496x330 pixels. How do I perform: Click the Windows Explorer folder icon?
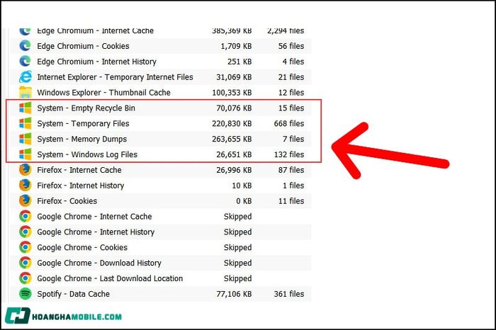pyautogui.click(x=25, y=92)
